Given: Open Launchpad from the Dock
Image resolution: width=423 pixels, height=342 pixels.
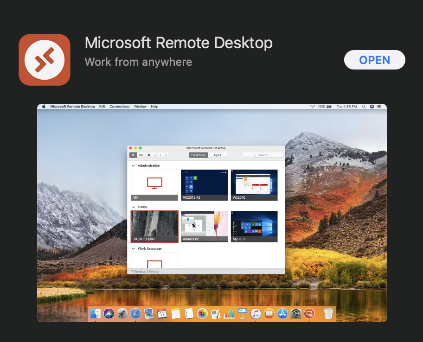Looking at the screenshot, I should point(122,313).
